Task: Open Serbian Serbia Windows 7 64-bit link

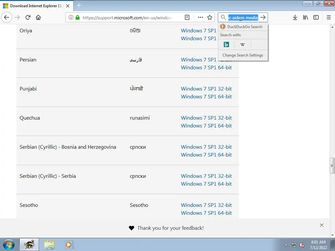Action: [x=206, y=184]
